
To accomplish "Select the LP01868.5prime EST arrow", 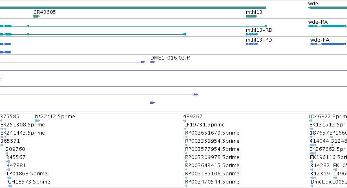I will click(9, 178).
